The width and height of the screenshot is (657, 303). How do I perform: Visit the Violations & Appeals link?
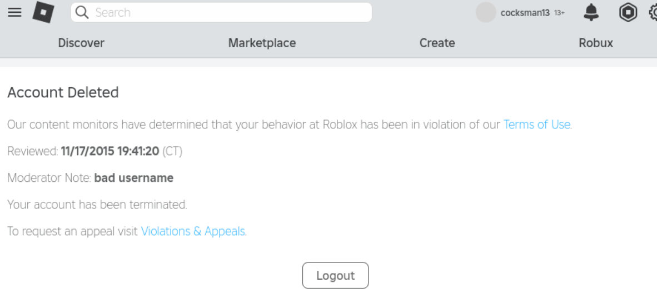193,231
